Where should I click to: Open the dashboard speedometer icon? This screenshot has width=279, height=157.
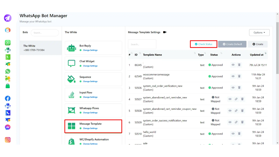8,30
